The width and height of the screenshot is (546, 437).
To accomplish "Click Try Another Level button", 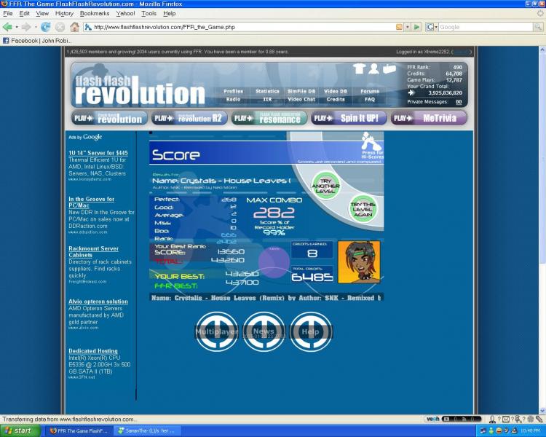I will [325, 186].
